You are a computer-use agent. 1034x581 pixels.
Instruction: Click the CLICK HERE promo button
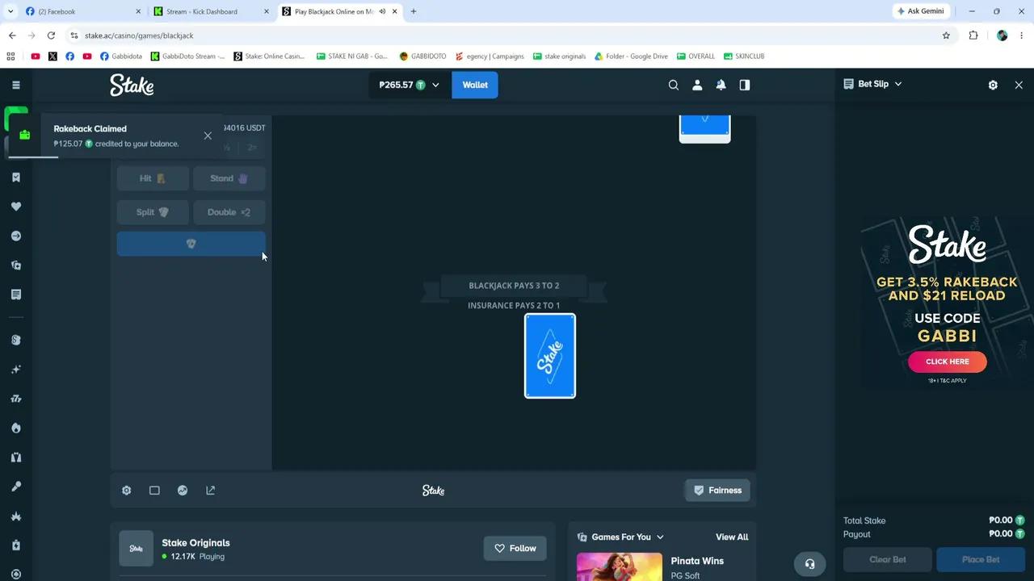[947, 362]
